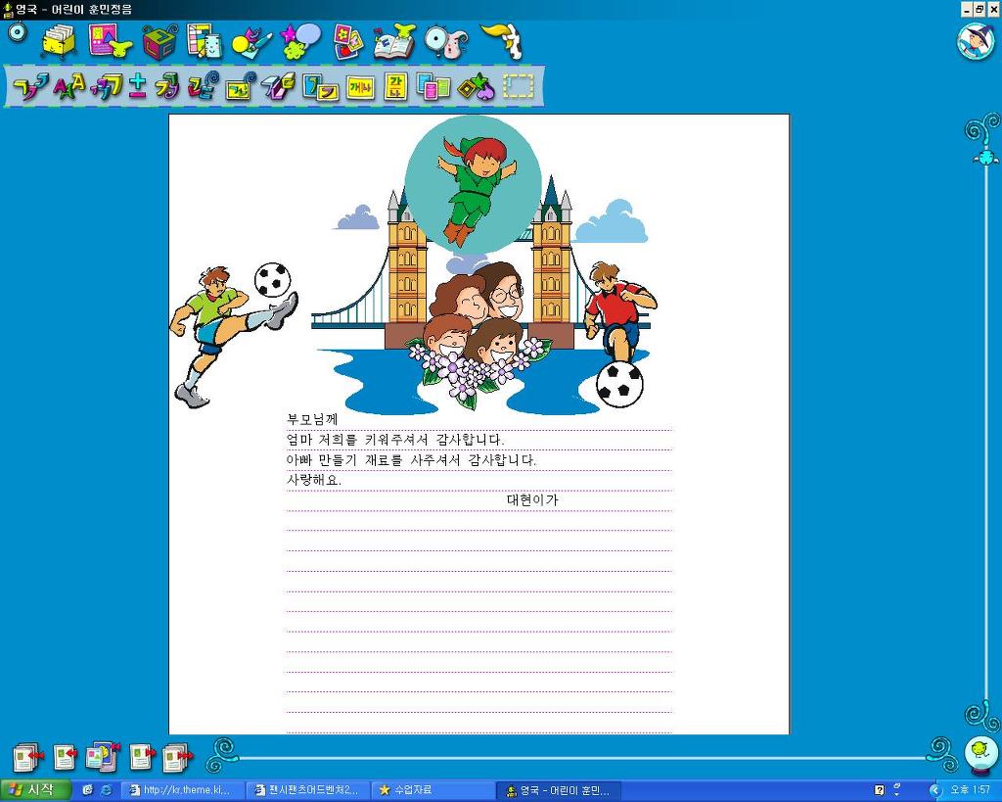Open the dictionary book icon
The image size is (1002, 802).
coord(394,41)
